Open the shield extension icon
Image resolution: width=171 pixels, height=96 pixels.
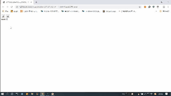(x=154, y=7)
